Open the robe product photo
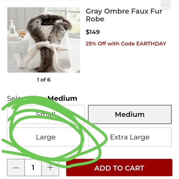179x179 pixels. click(x=44, y=40)
